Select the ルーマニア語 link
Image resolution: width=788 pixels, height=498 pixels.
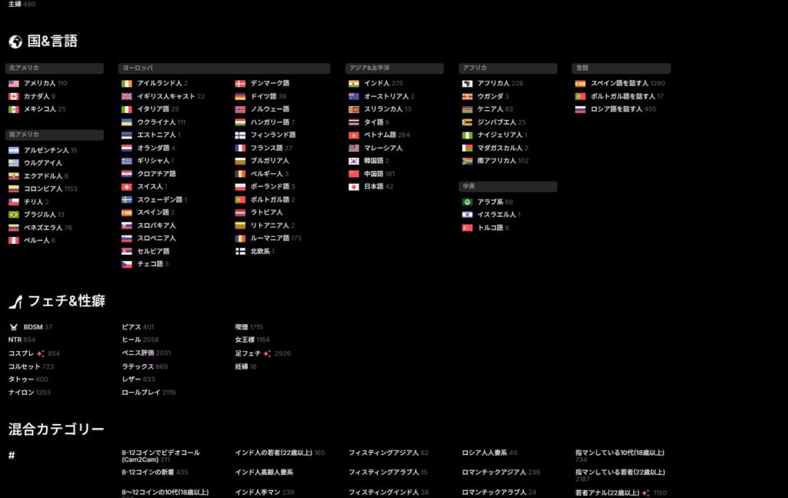coord(269,238)
